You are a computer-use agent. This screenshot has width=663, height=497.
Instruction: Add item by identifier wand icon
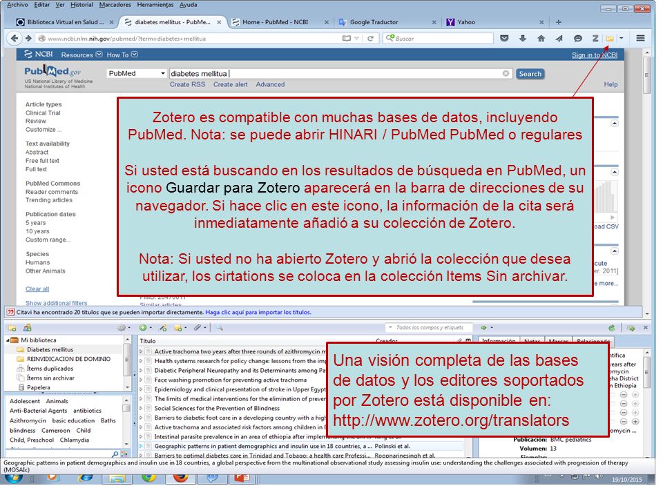tap(163, 328)
